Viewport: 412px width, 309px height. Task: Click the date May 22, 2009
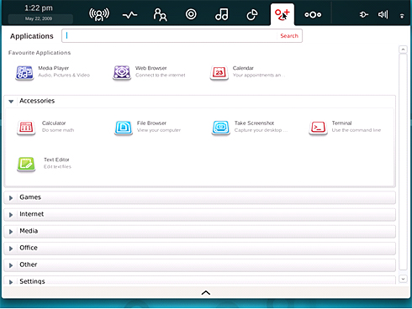click(39, 18)
